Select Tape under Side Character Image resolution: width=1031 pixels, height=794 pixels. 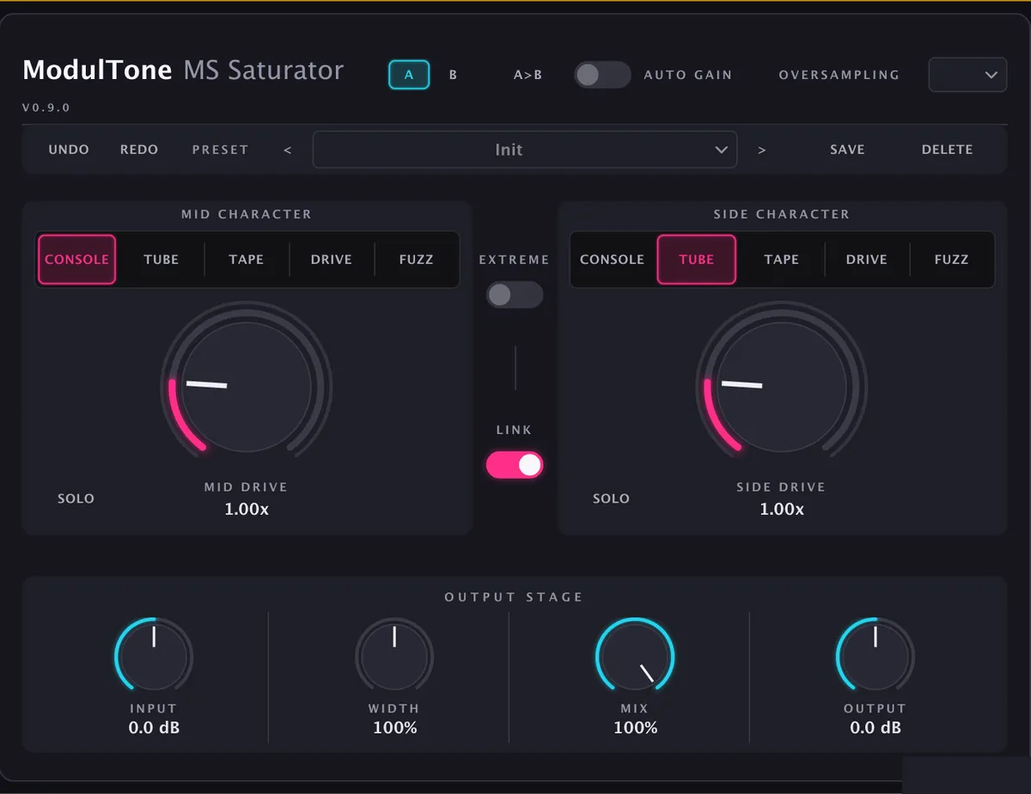coord(782,260)
